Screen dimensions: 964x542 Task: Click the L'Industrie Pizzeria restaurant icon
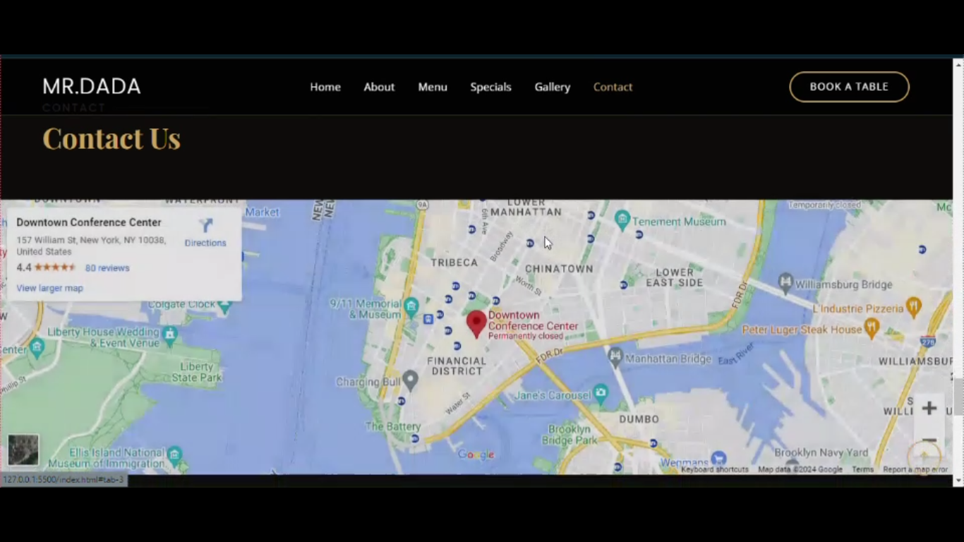click(914, 306)
